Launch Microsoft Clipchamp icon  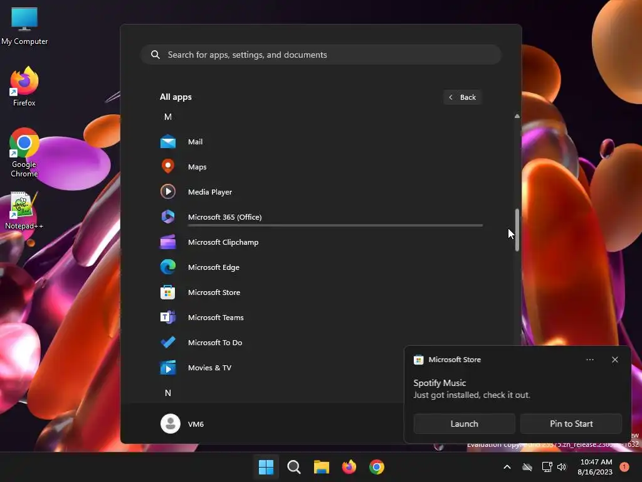tap(168, 242)
